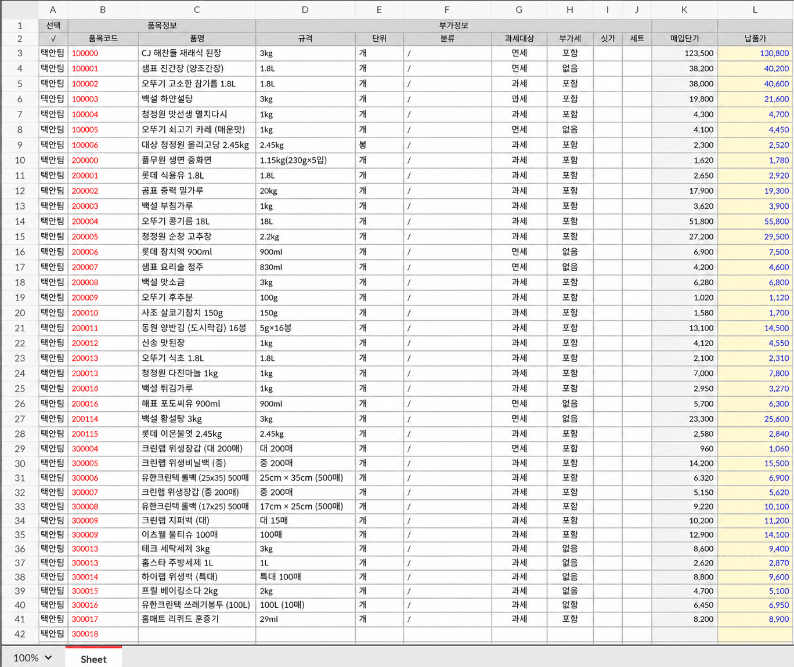This screenshot has width=794, height=667.
Task: Click the 분류 column heading cell
Action: click(x=447, y=38)
